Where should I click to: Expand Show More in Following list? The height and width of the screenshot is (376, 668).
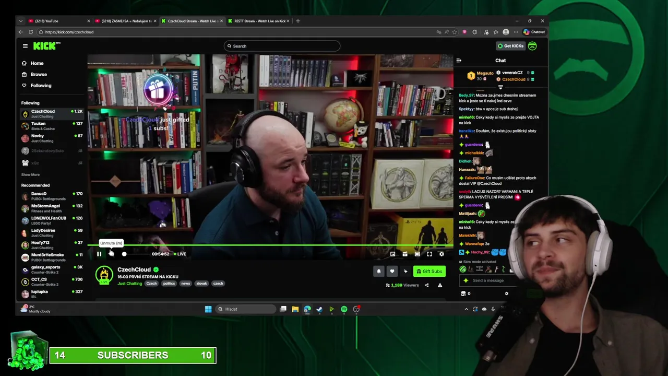click(30, 174)
